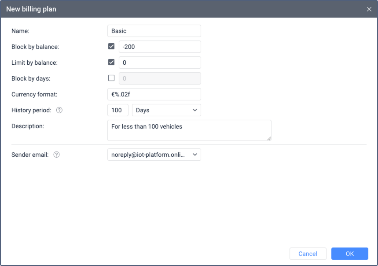Viewport: 378px width, 266px height.
Task: Close the New billing plan dialog
Action: (369, 9)
